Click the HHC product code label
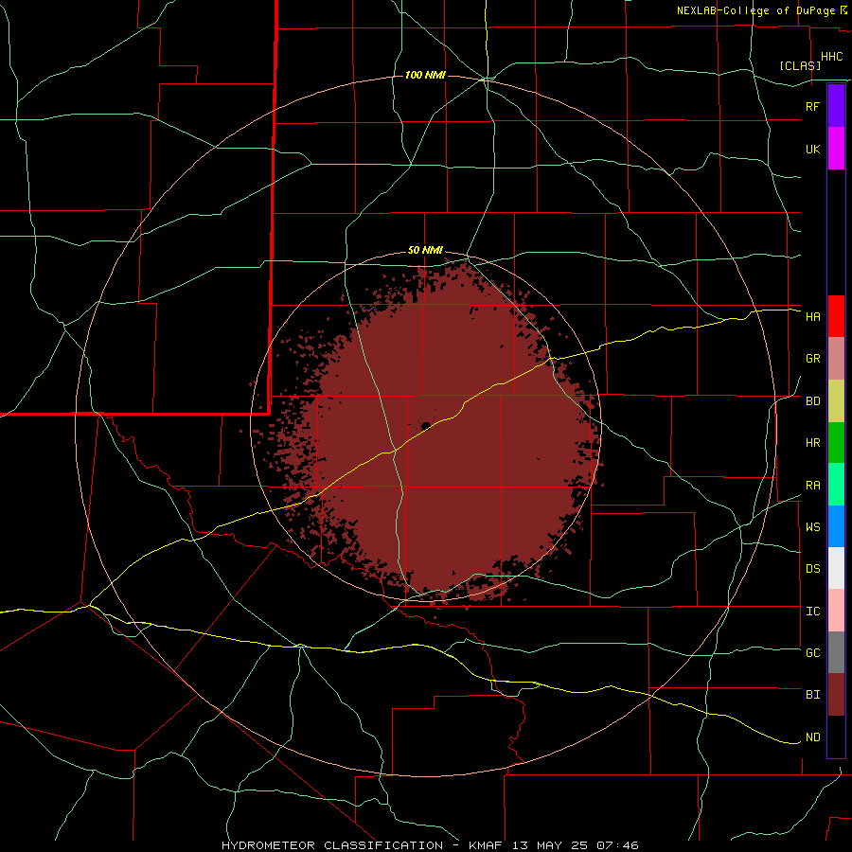 [x=831, y=57]
